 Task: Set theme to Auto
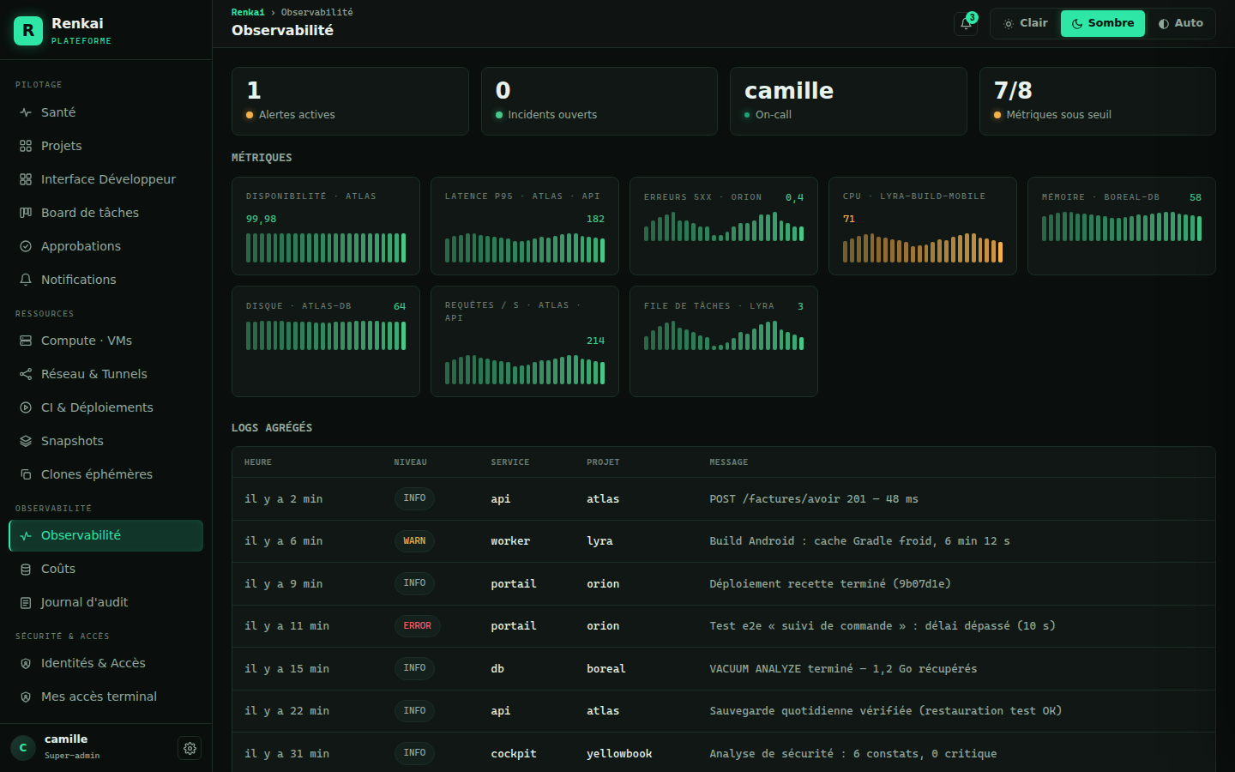tap(1180, 23)
